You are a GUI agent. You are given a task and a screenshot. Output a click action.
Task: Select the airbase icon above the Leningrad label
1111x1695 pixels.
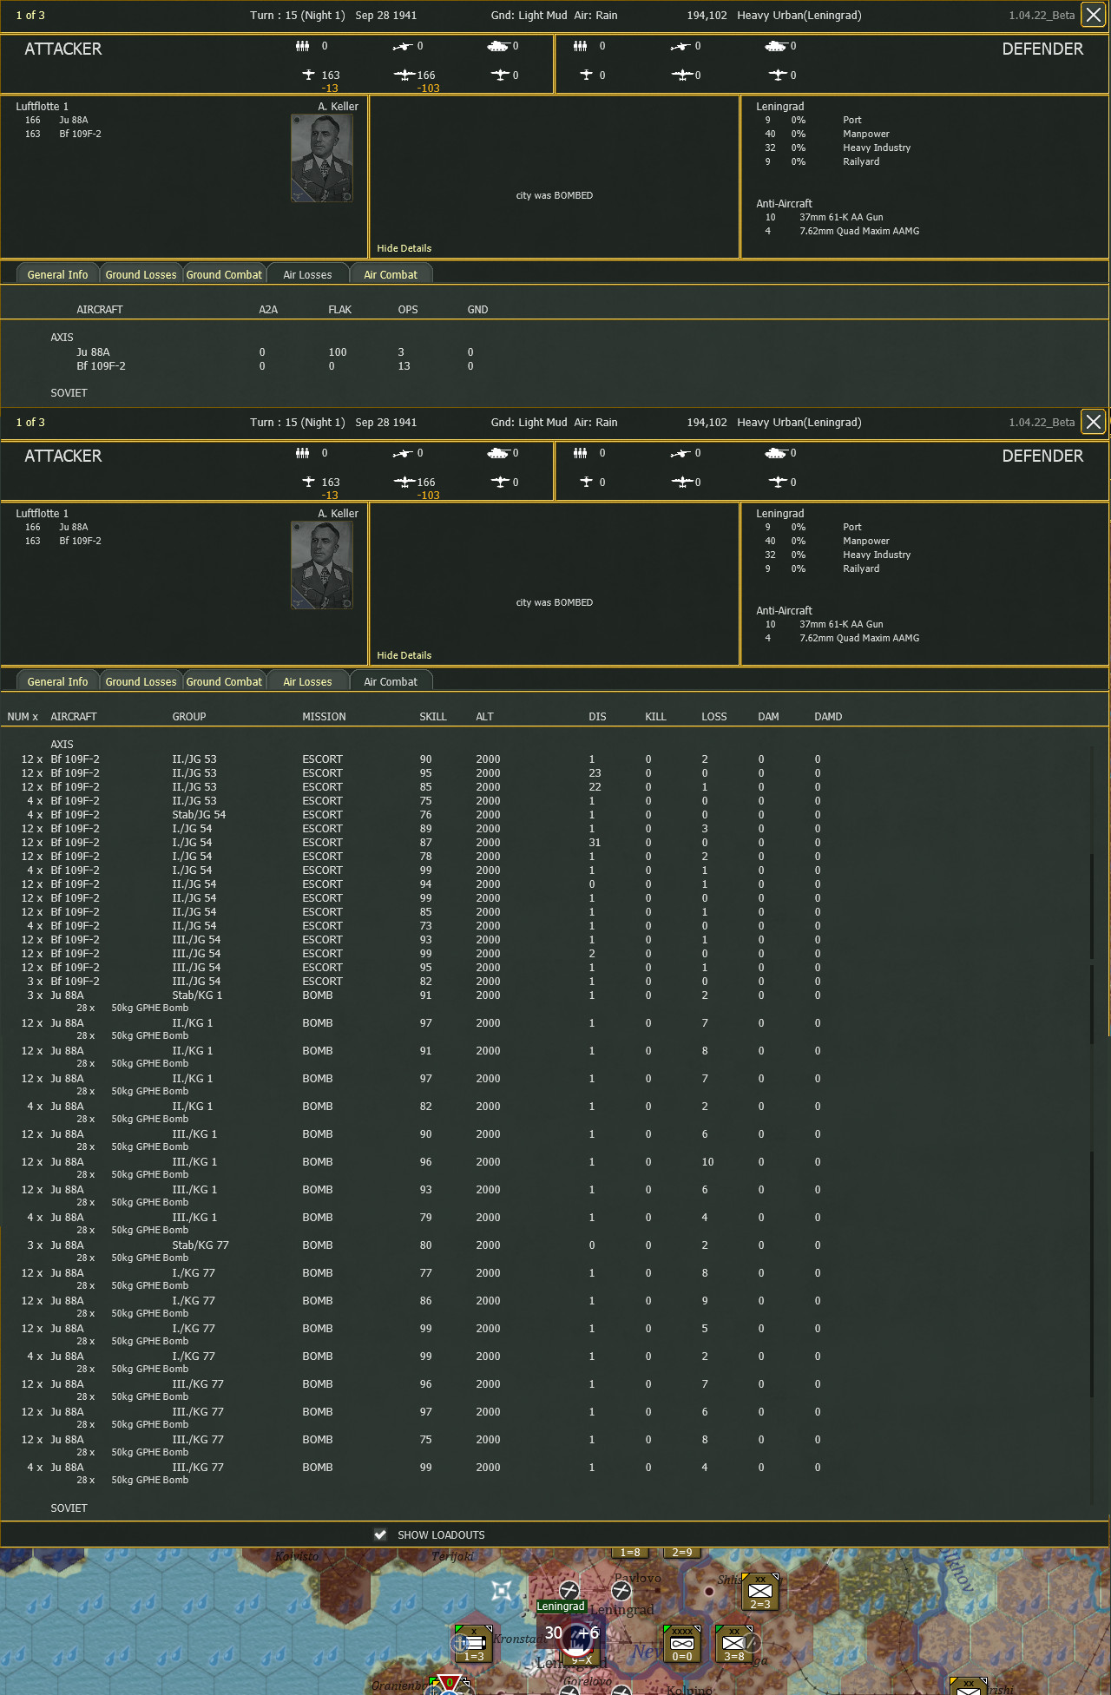coord(569,1589)
